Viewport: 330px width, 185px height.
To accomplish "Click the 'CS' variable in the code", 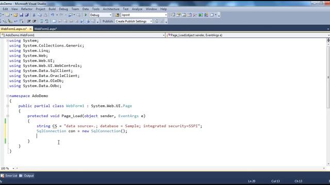I will [x=55, y=126].
